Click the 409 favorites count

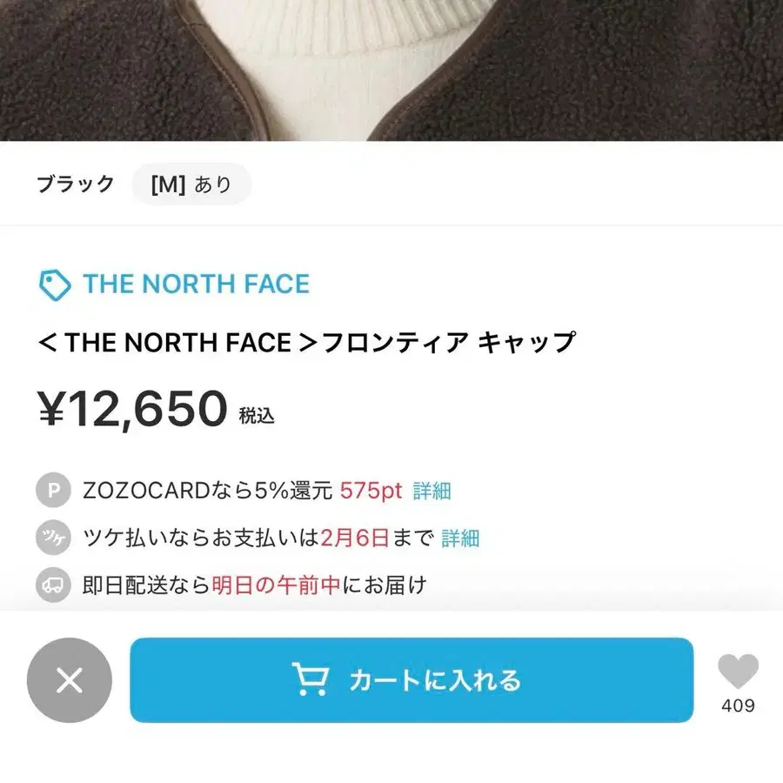point(739,705)
